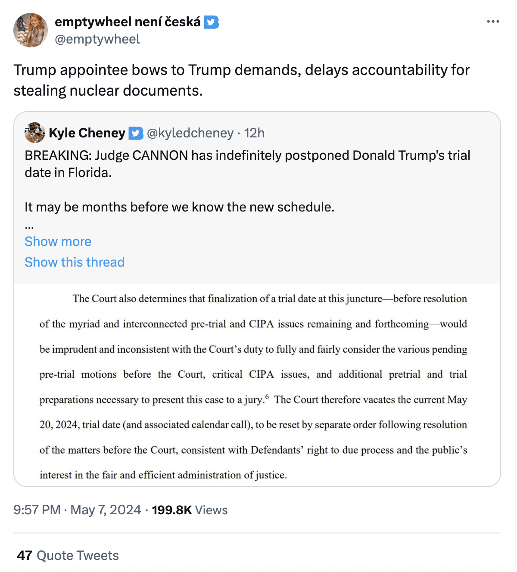
Task: Click the verified badge next to Kyle Cheney
Action: point(136,133)
